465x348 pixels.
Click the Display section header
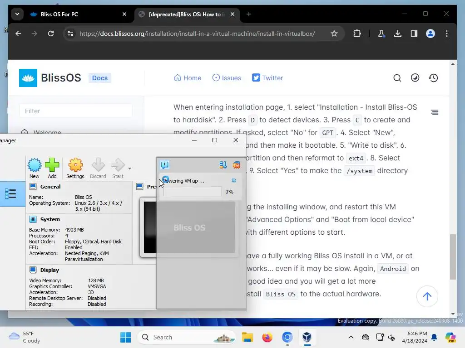(x=49, y=270)
